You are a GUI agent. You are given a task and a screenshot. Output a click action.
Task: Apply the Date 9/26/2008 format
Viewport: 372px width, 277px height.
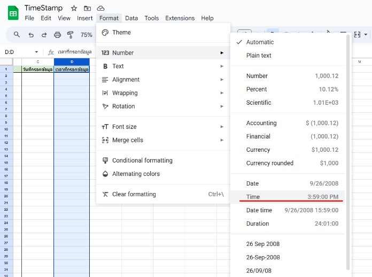(288, 183)
